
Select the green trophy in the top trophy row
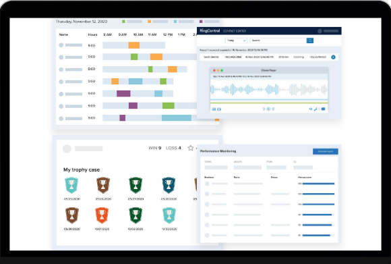point(136,185)
